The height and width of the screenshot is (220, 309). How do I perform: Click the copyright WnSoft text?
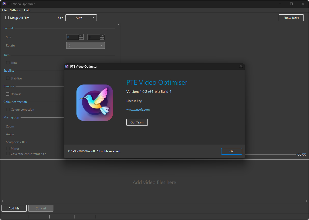click(x=94, y=151)
